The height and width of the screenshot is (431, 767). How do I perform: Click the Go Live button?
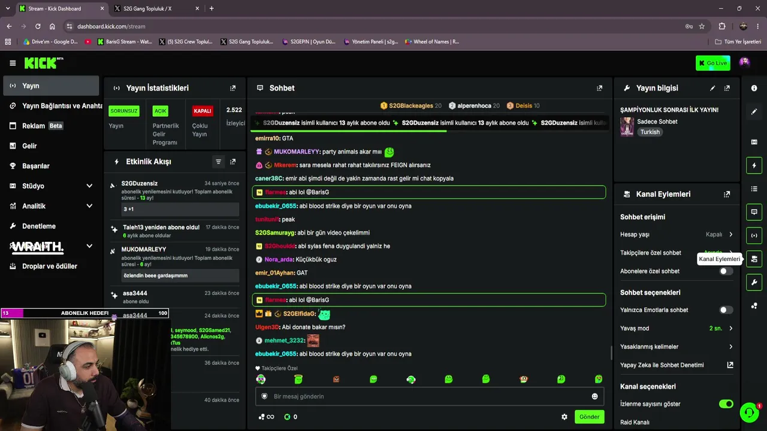[713, 63]
